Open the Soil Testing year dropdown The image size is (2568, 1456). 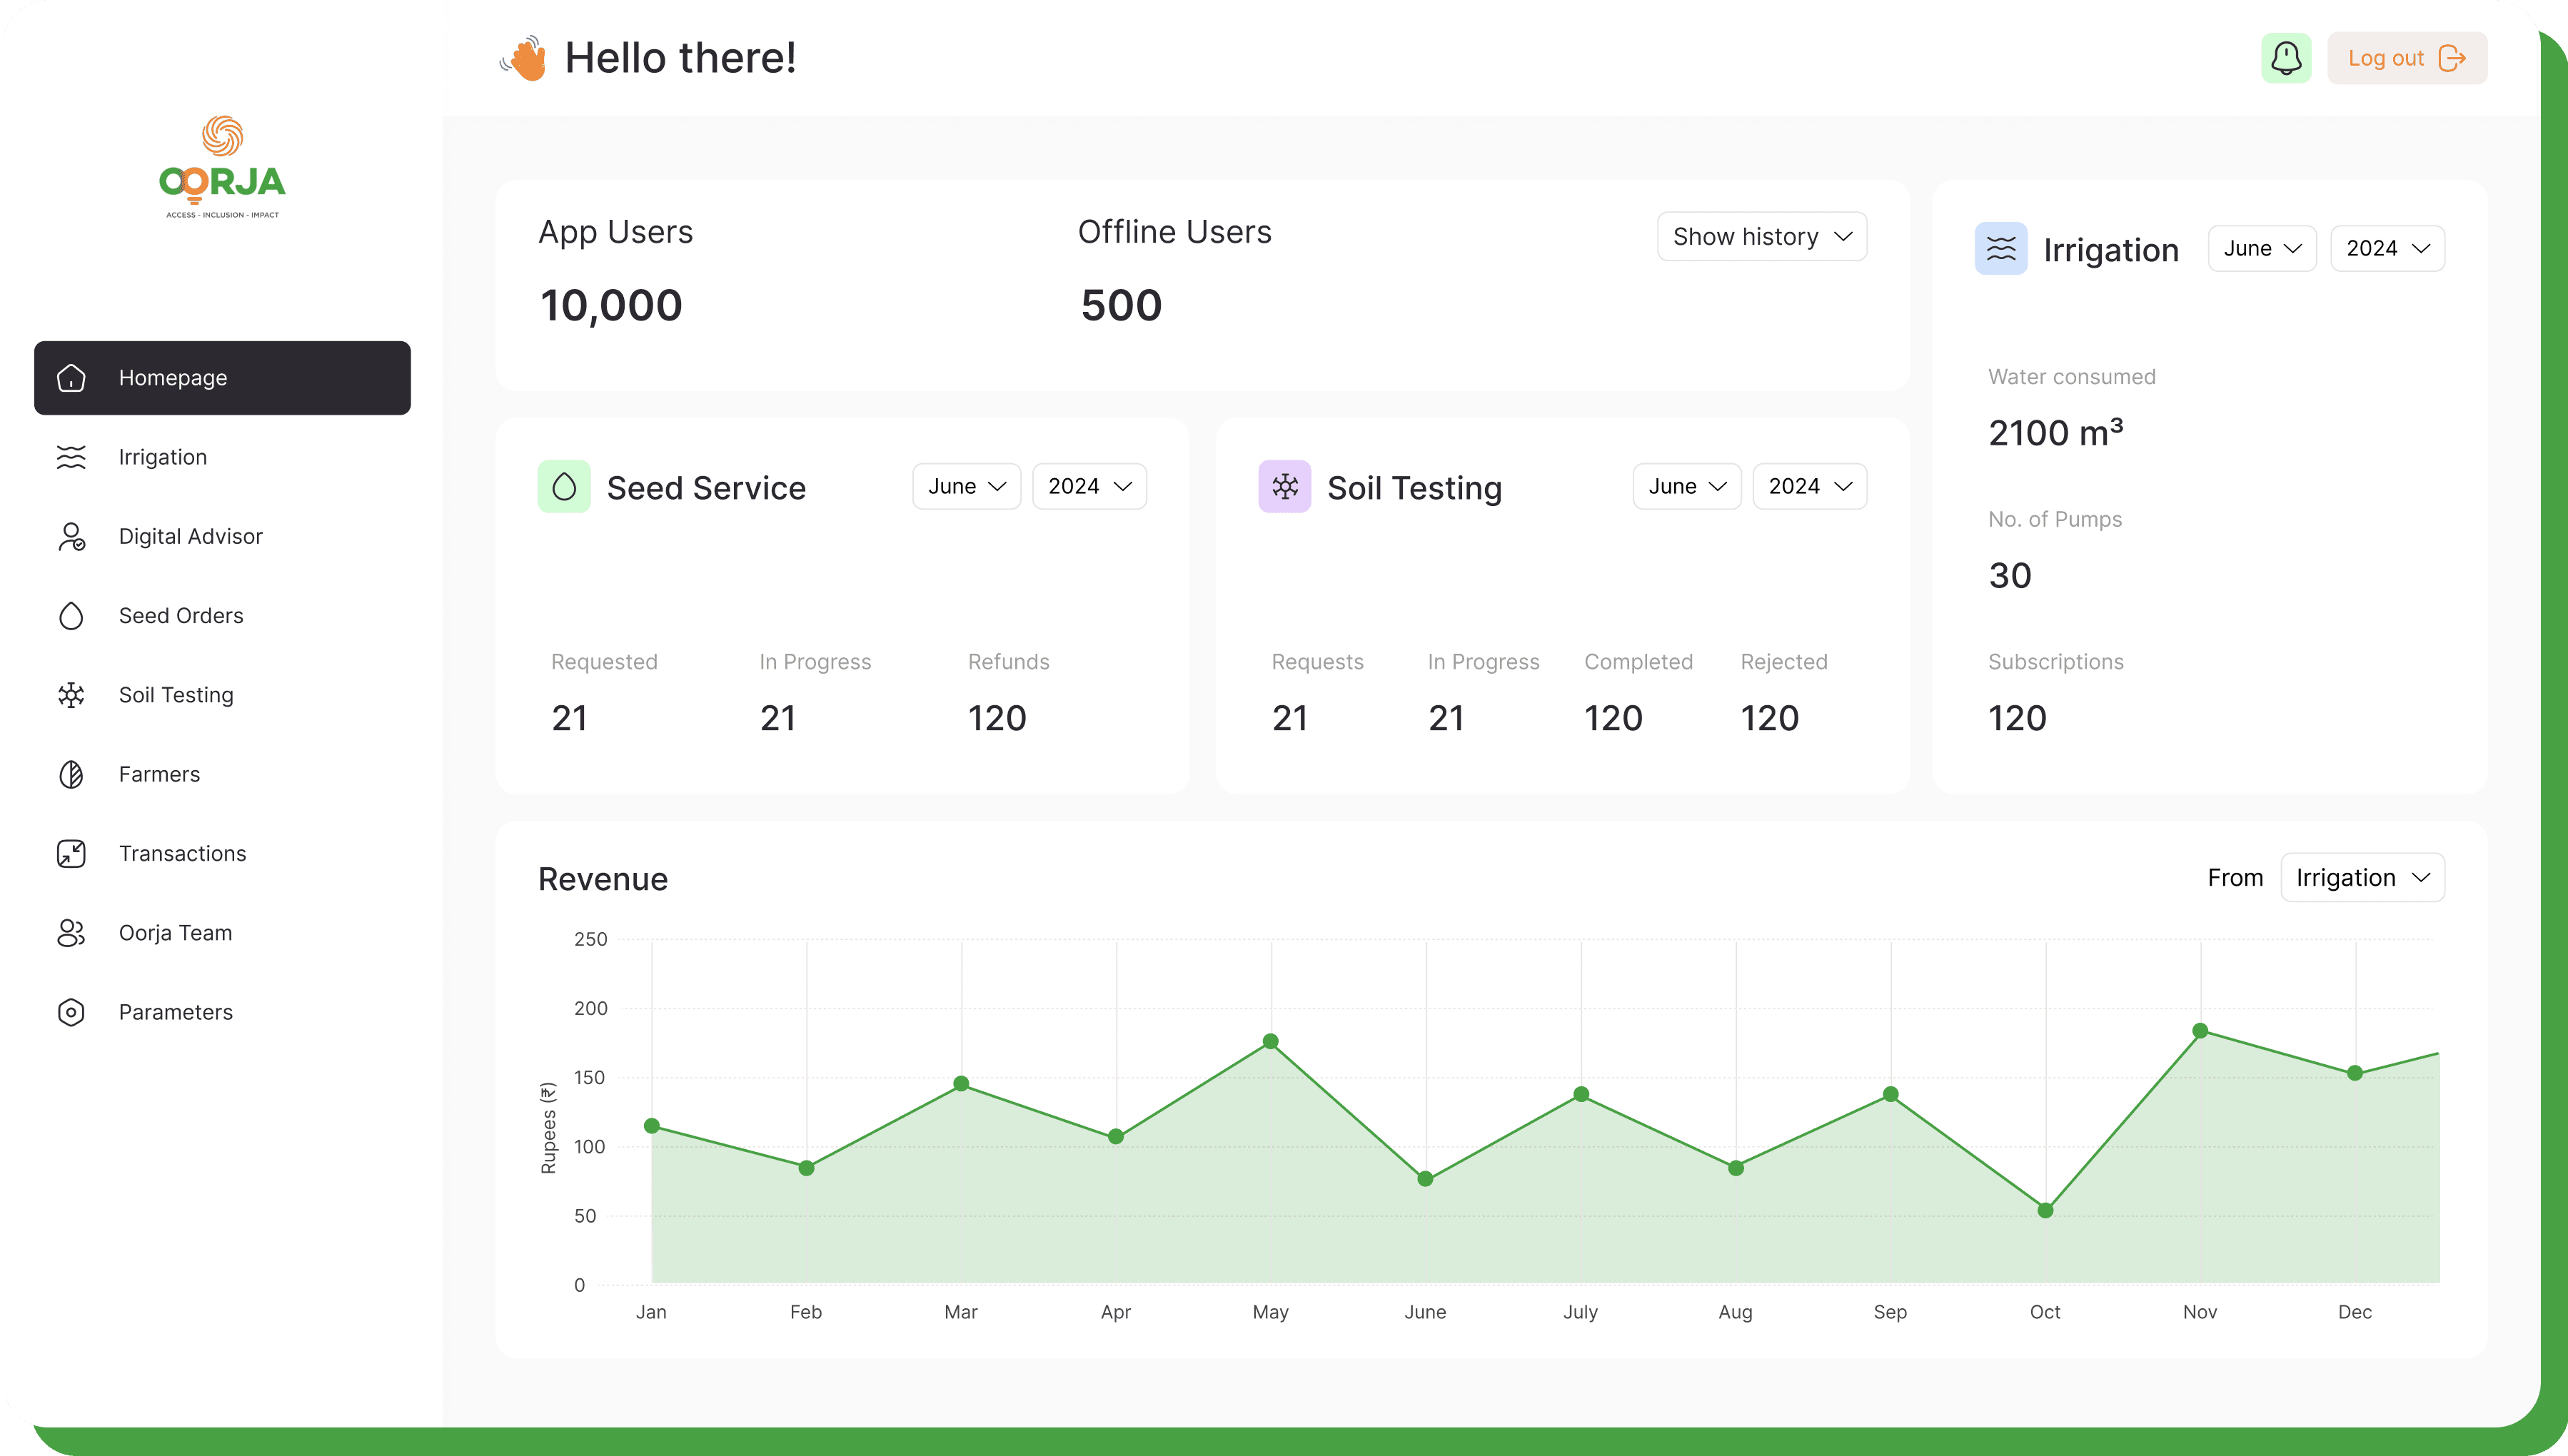click(1808, 487)
